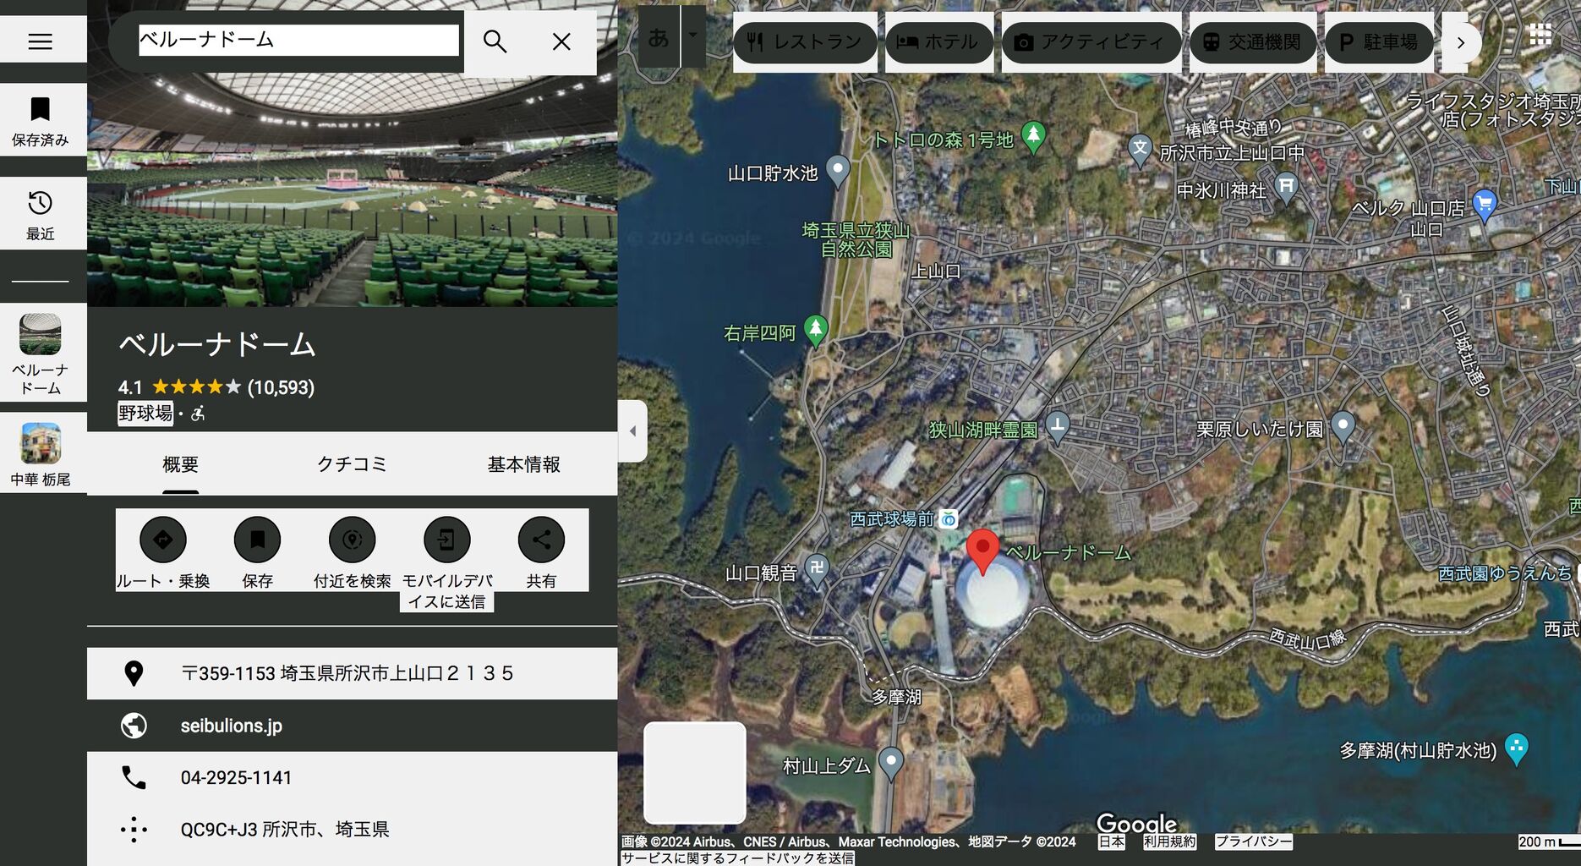Screen dimensions: 1581x866
Task: Click the 埼玉県立狭山自然公園 map label
Action: click(x=856, y=239)
